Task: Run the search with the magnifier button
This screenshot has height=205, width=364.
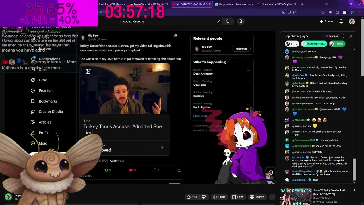Action: click(228, 21)
